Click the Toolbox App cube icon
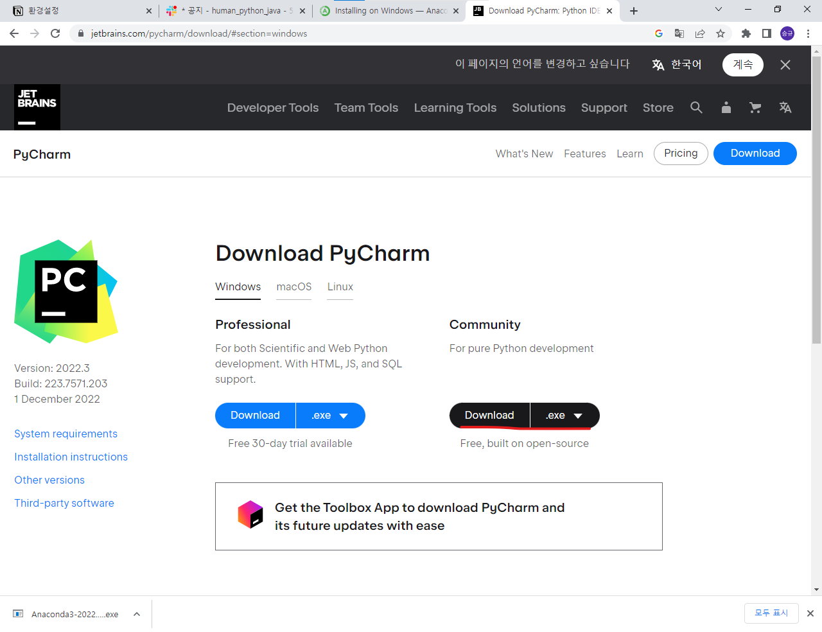Viewport: 822px width, 632px height. point(250,514)
